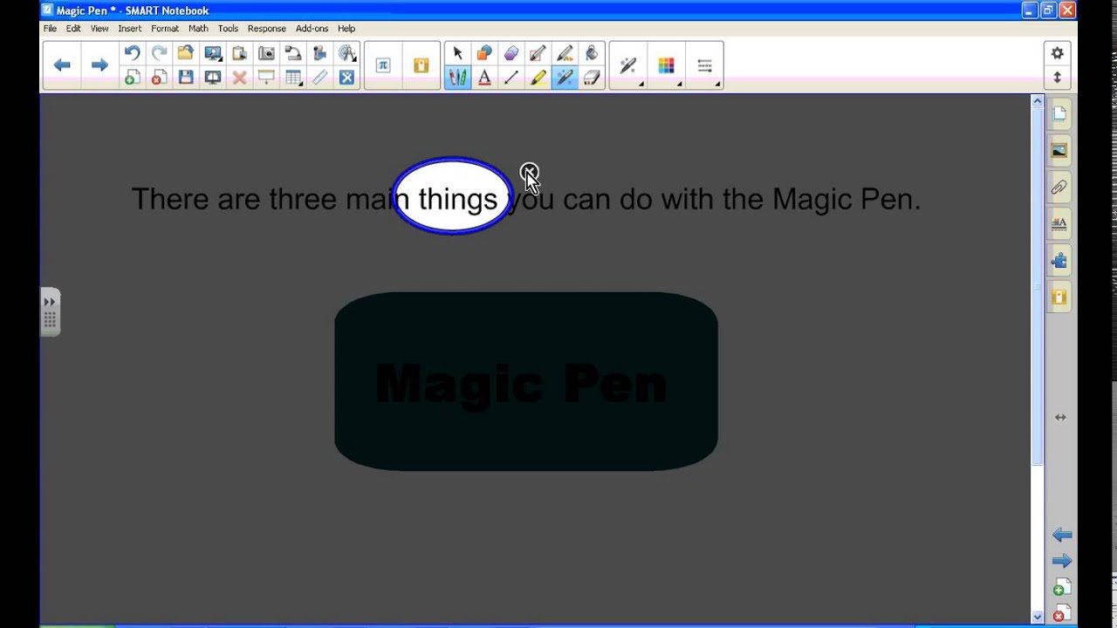The image size is (1117, 628).
Task: Select the Lines tool
Action: pos(511,78)
